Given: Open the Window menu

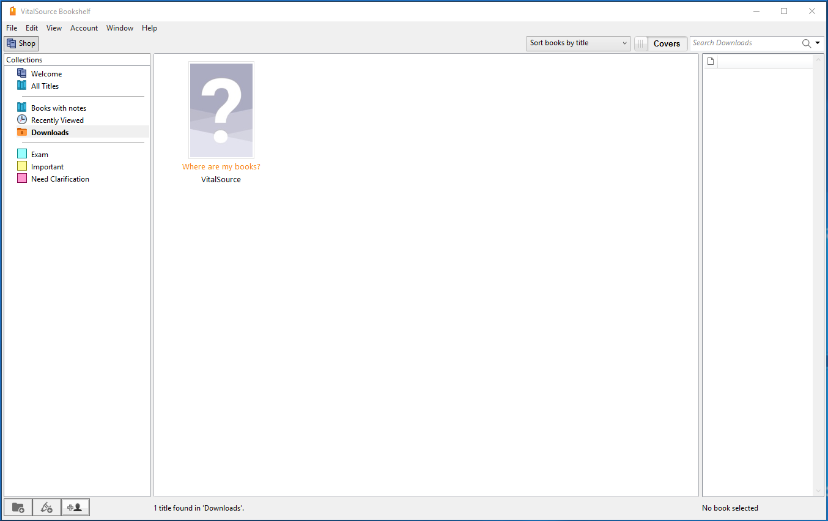Looking at the screenshot, I should click(x=119, y=28).
